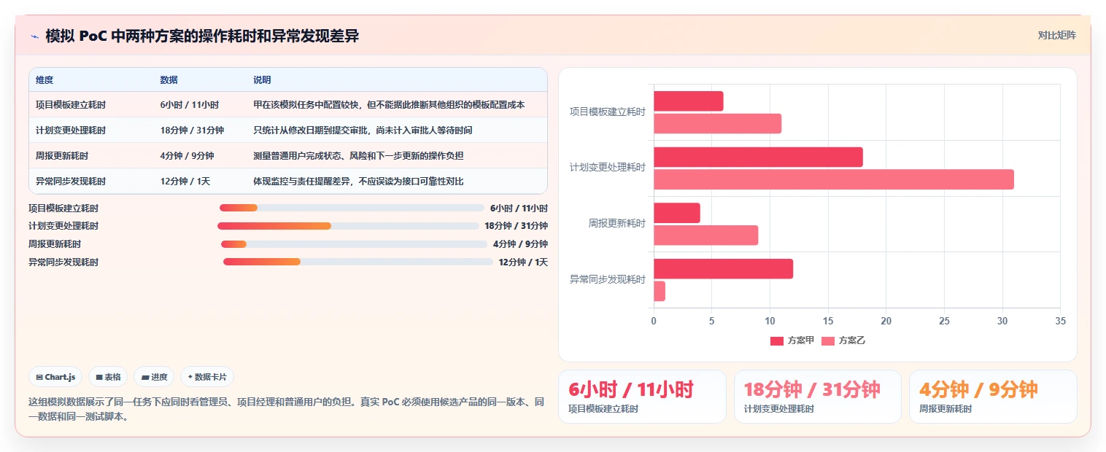The image size is (1106, 452).
Task: Click the dashboard title 模拟 PoC 中两种方案
Action: coord(202,36)
